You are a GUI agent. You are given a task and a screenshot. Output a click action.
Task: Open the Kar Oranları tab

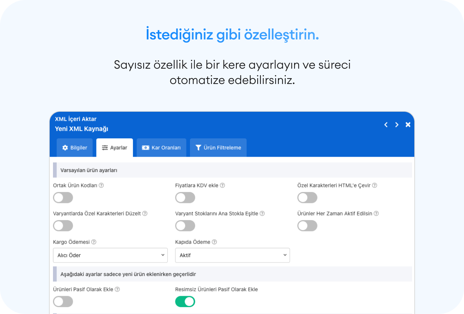[161, 148]
